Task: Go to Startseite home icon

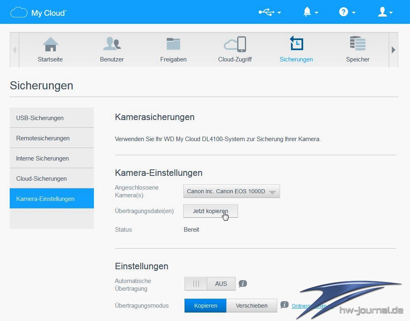Action: [x=50, y=50]
